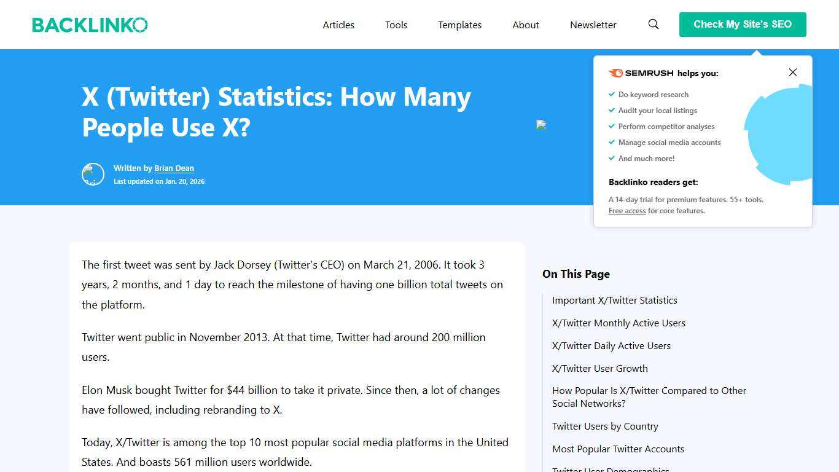This screenshot has height=472, width=839.
Task: Click the Check My Site's SEO button
Action: [x=743, y=25]
